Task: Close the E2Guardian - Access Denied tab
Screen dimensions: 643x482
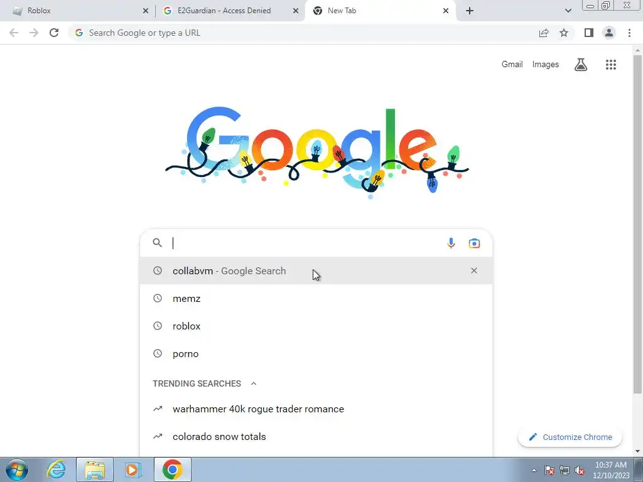Action: tap(296, 11)
